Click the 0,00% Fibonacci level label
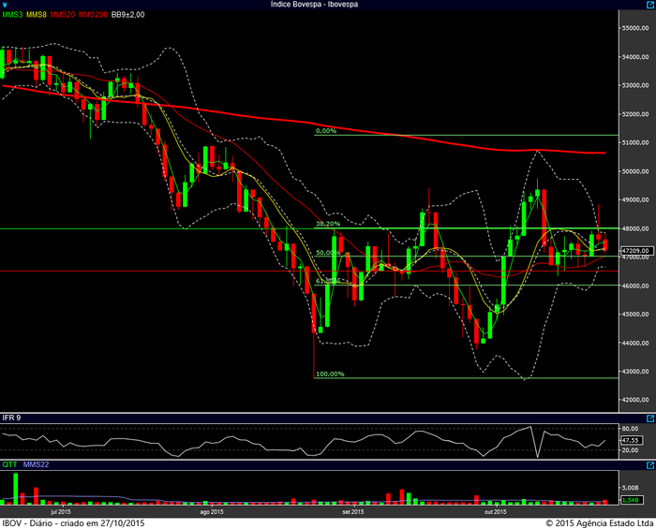The width and height of the screenshot is (656, 528). click(326, 131)
